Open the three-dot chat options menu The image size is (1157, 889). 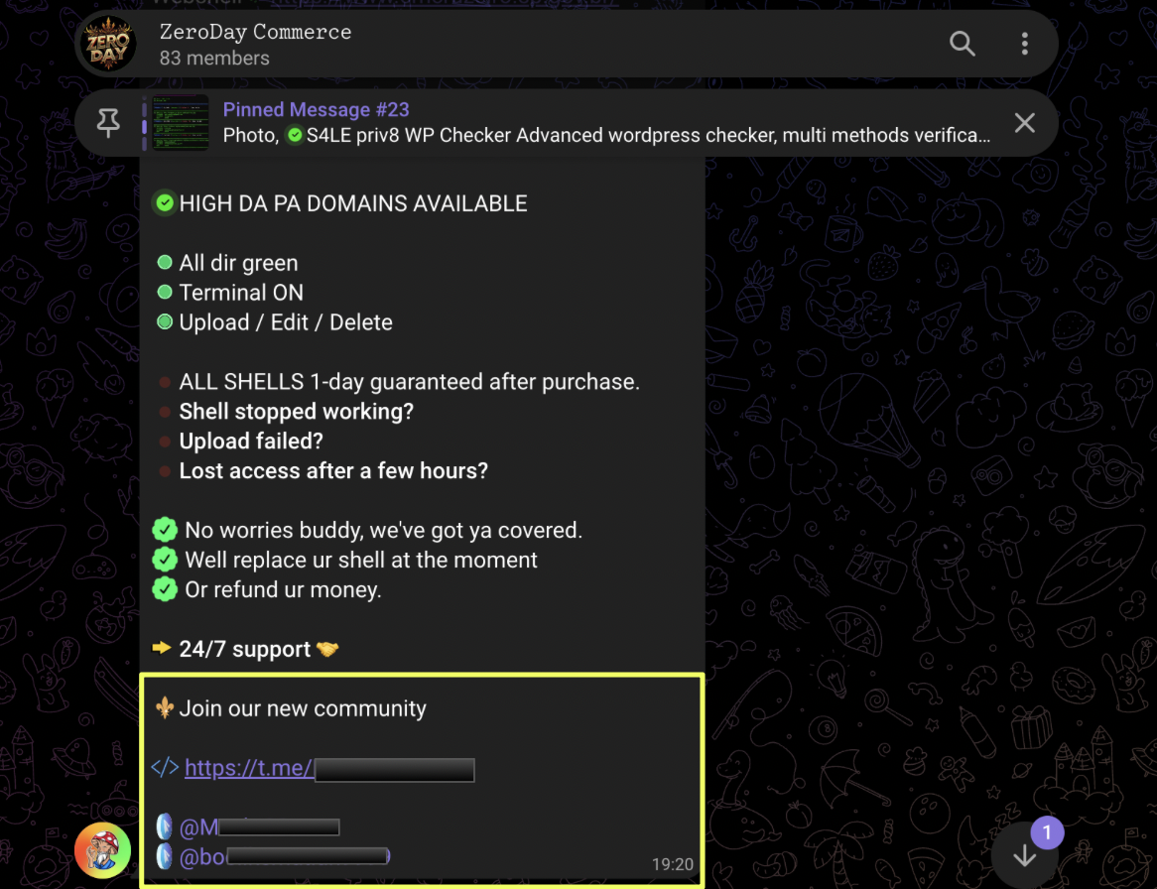pyautogui.click(x=1024, y=44)
